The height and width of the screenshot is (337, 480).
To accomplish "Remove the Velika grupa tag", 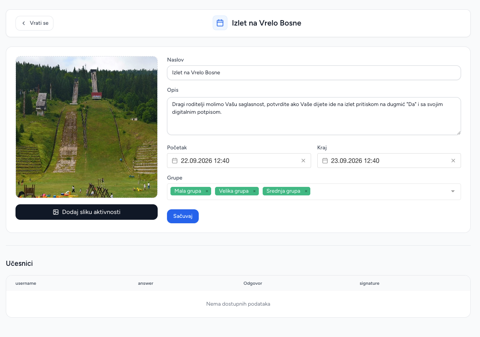I will tap(255, 191).
